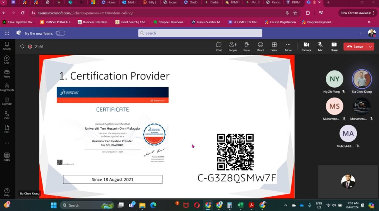The height and width of the screenshot is (211, 379).
Task: Raise your hand in the meeting
Action: coord(246,47)
